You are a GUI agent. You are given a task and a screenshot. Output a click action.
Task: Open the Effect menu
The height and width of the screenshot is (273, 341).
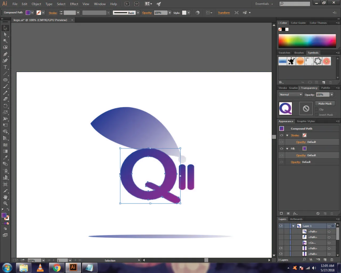pyautogui.click(x=74, y=4)
